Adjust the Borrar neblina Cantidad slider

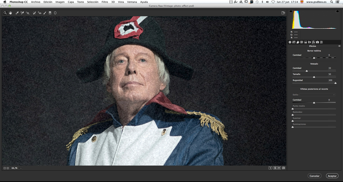pos(314,58)
